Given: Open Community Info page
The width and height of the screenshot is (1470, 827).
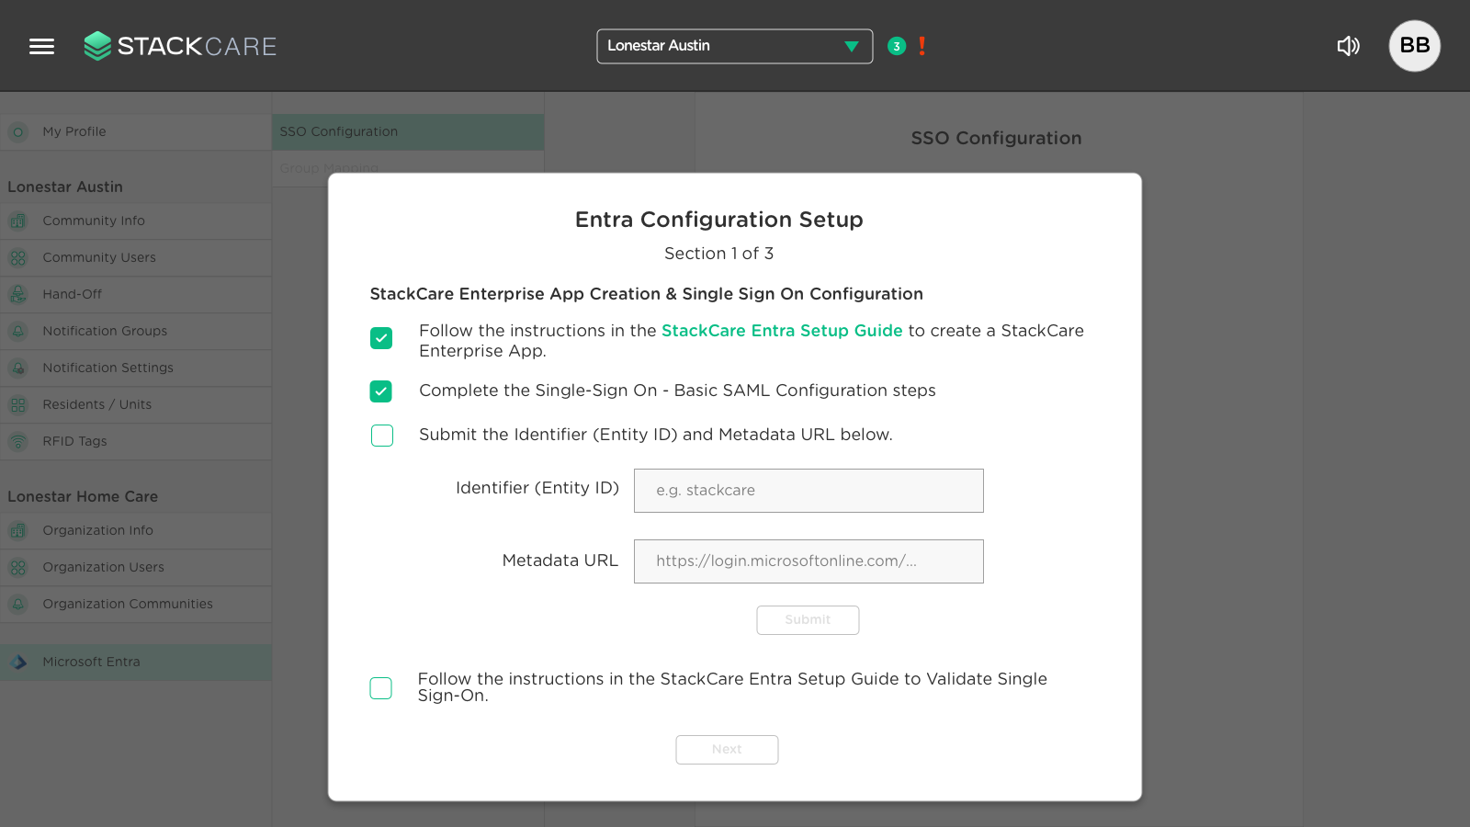Looking at the screenshot, I should pyautogui.click(x=136, y=221).
